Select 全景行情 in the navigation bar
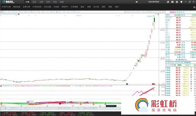 [x=26, y=7]
